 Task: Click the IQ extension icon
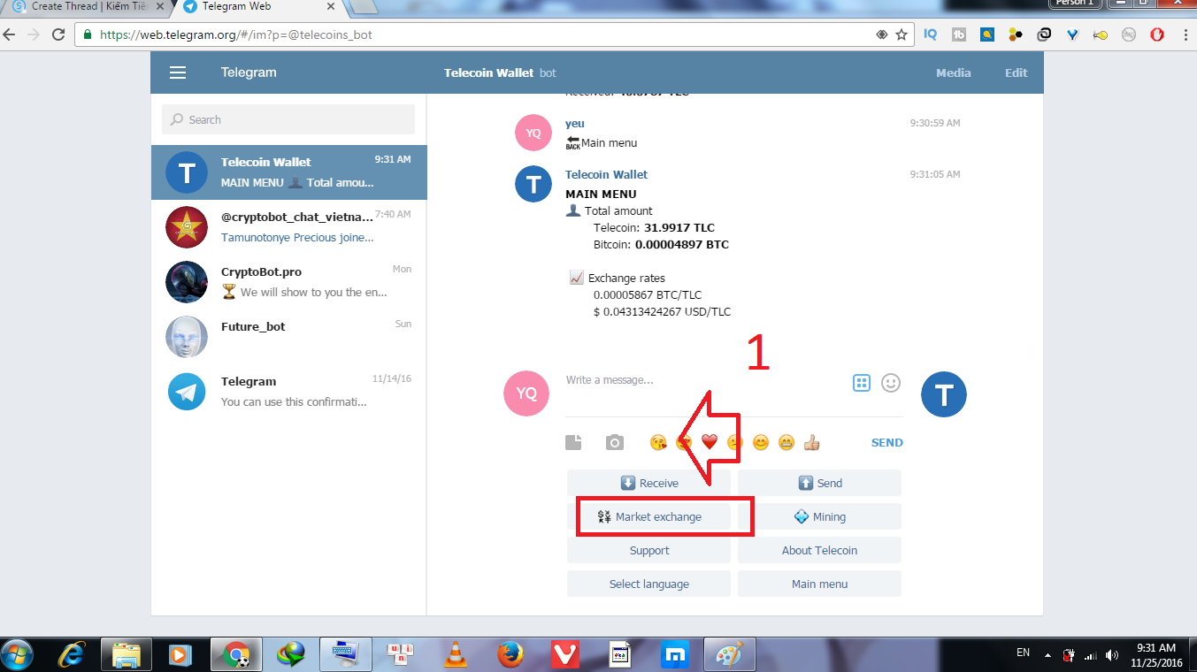[x=930, y=35]
